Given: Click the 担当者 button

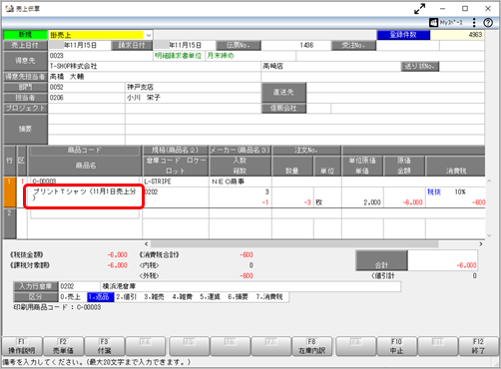Looking at the screenshot, I should (x=25, y=98).
